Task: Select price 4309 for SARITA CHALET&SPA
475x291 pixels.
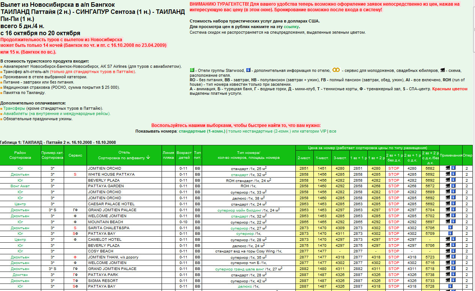Action: (x=340, y=228)
